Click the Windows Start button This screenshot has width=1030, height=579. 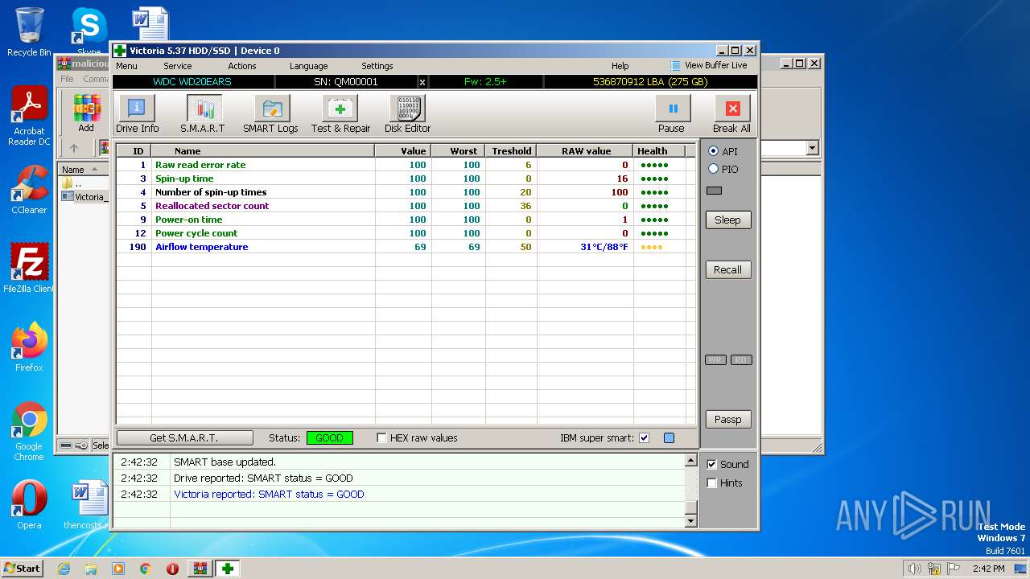click(x=23, y=569)
